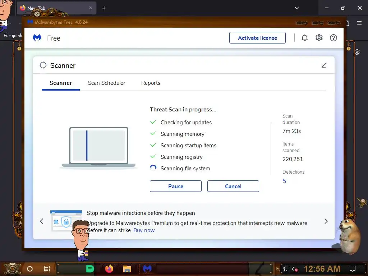Open Action Center notification icon
368x276 pixels.
click(352, 269)
